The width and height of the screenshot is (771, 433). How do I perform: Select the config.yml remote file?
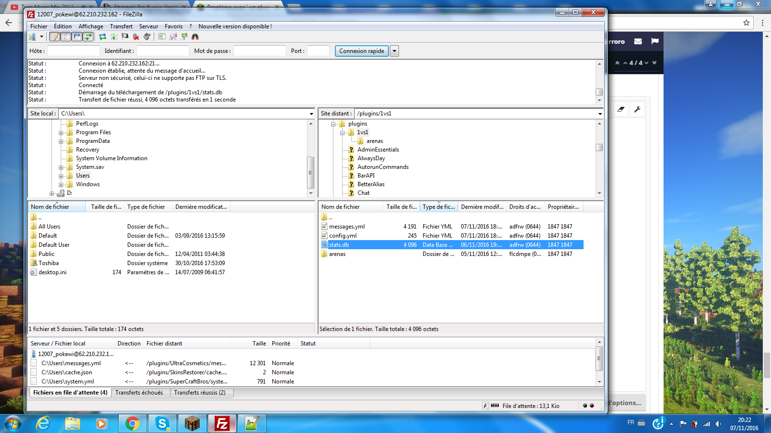point(451,236)
